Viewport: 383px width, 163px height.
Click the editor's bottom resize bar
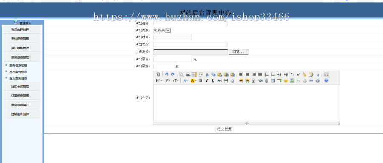click(246, 123)
